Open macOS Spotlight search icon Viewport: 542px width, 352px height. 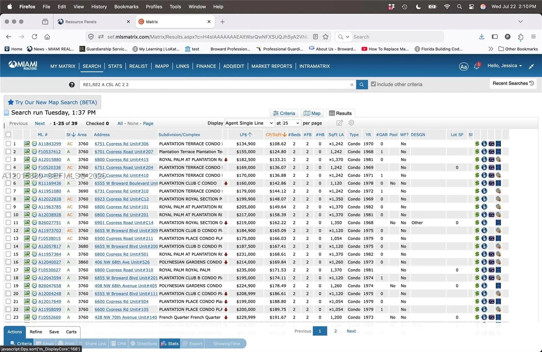459,6
